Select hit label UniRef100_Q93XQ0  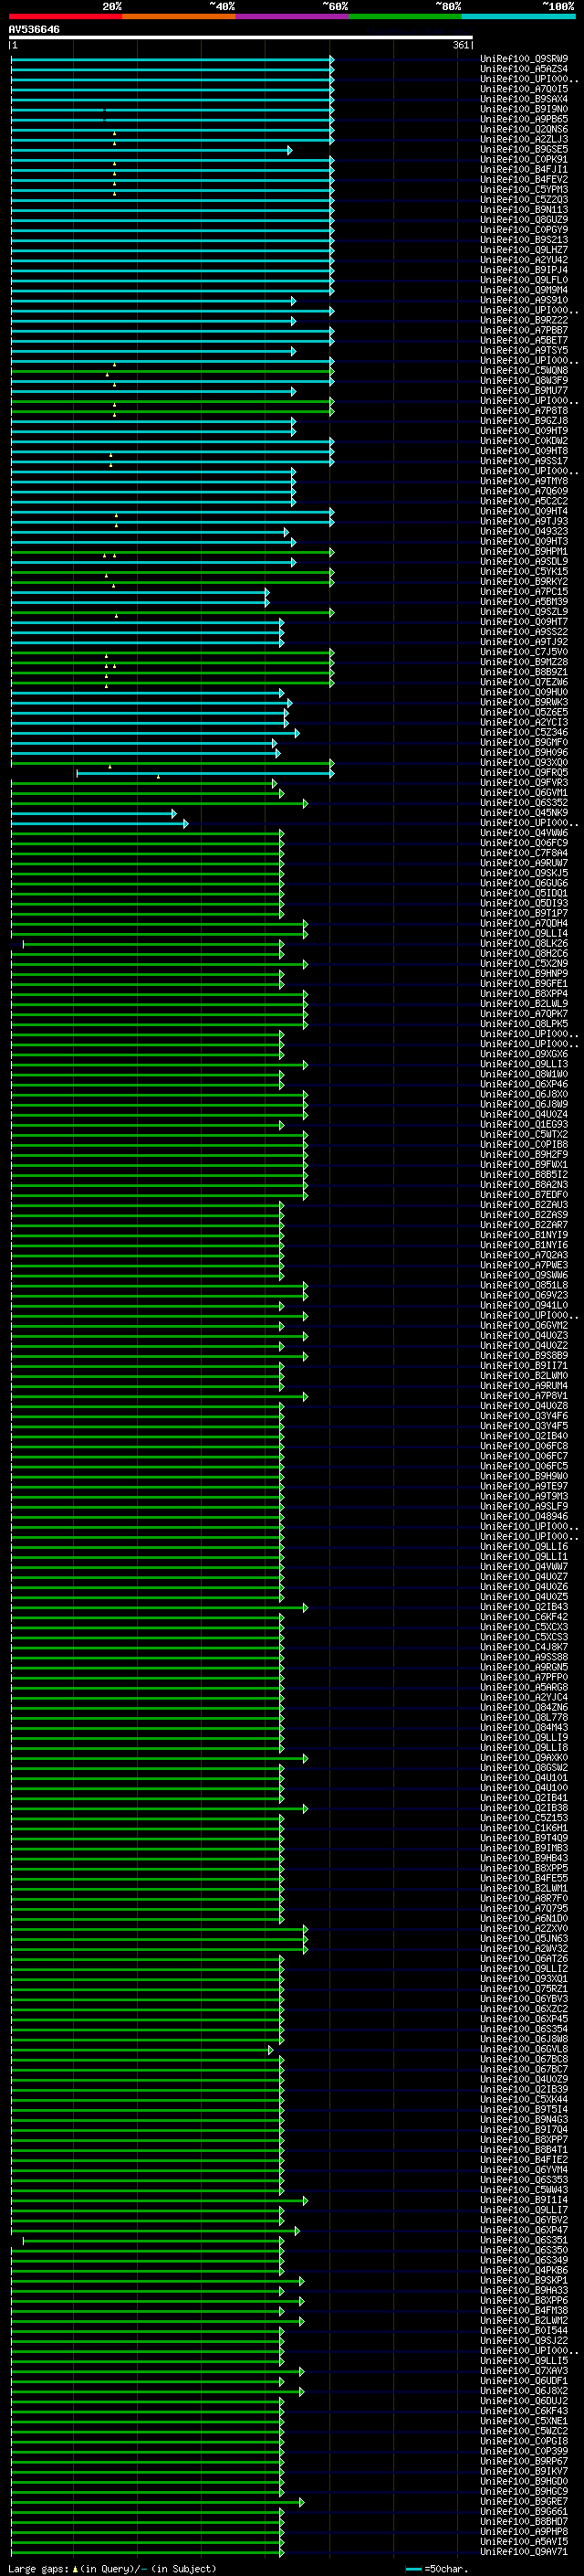click(x=524, y=762)
